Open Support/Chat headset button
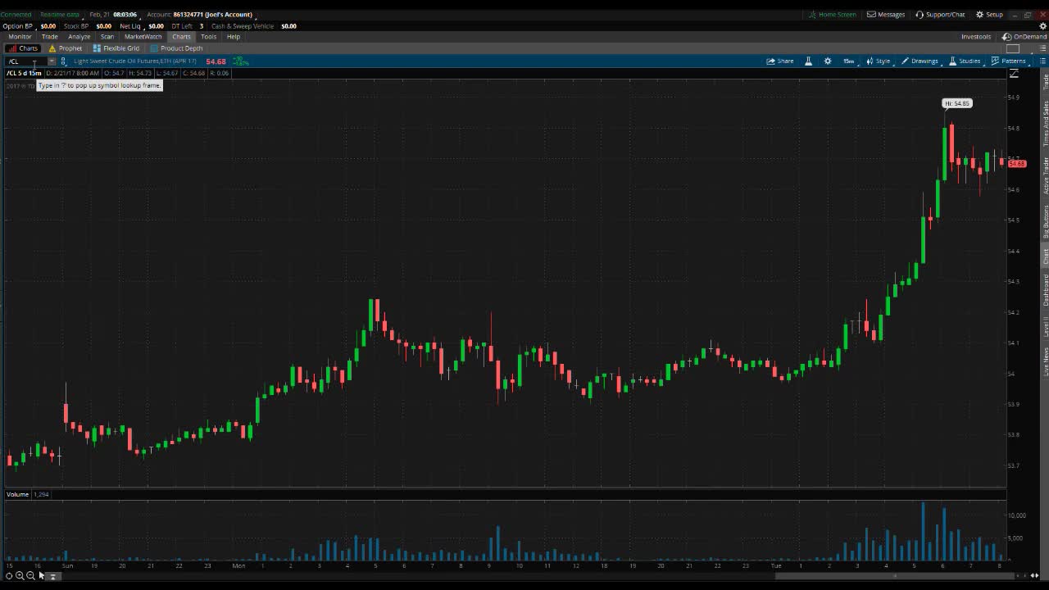This screenshot has height=590, width=1049. coord(940,15)
